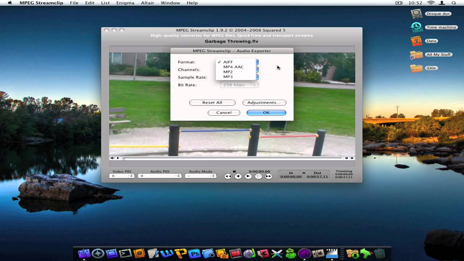
Task: Open the List menu
Action: click(105, 3)
